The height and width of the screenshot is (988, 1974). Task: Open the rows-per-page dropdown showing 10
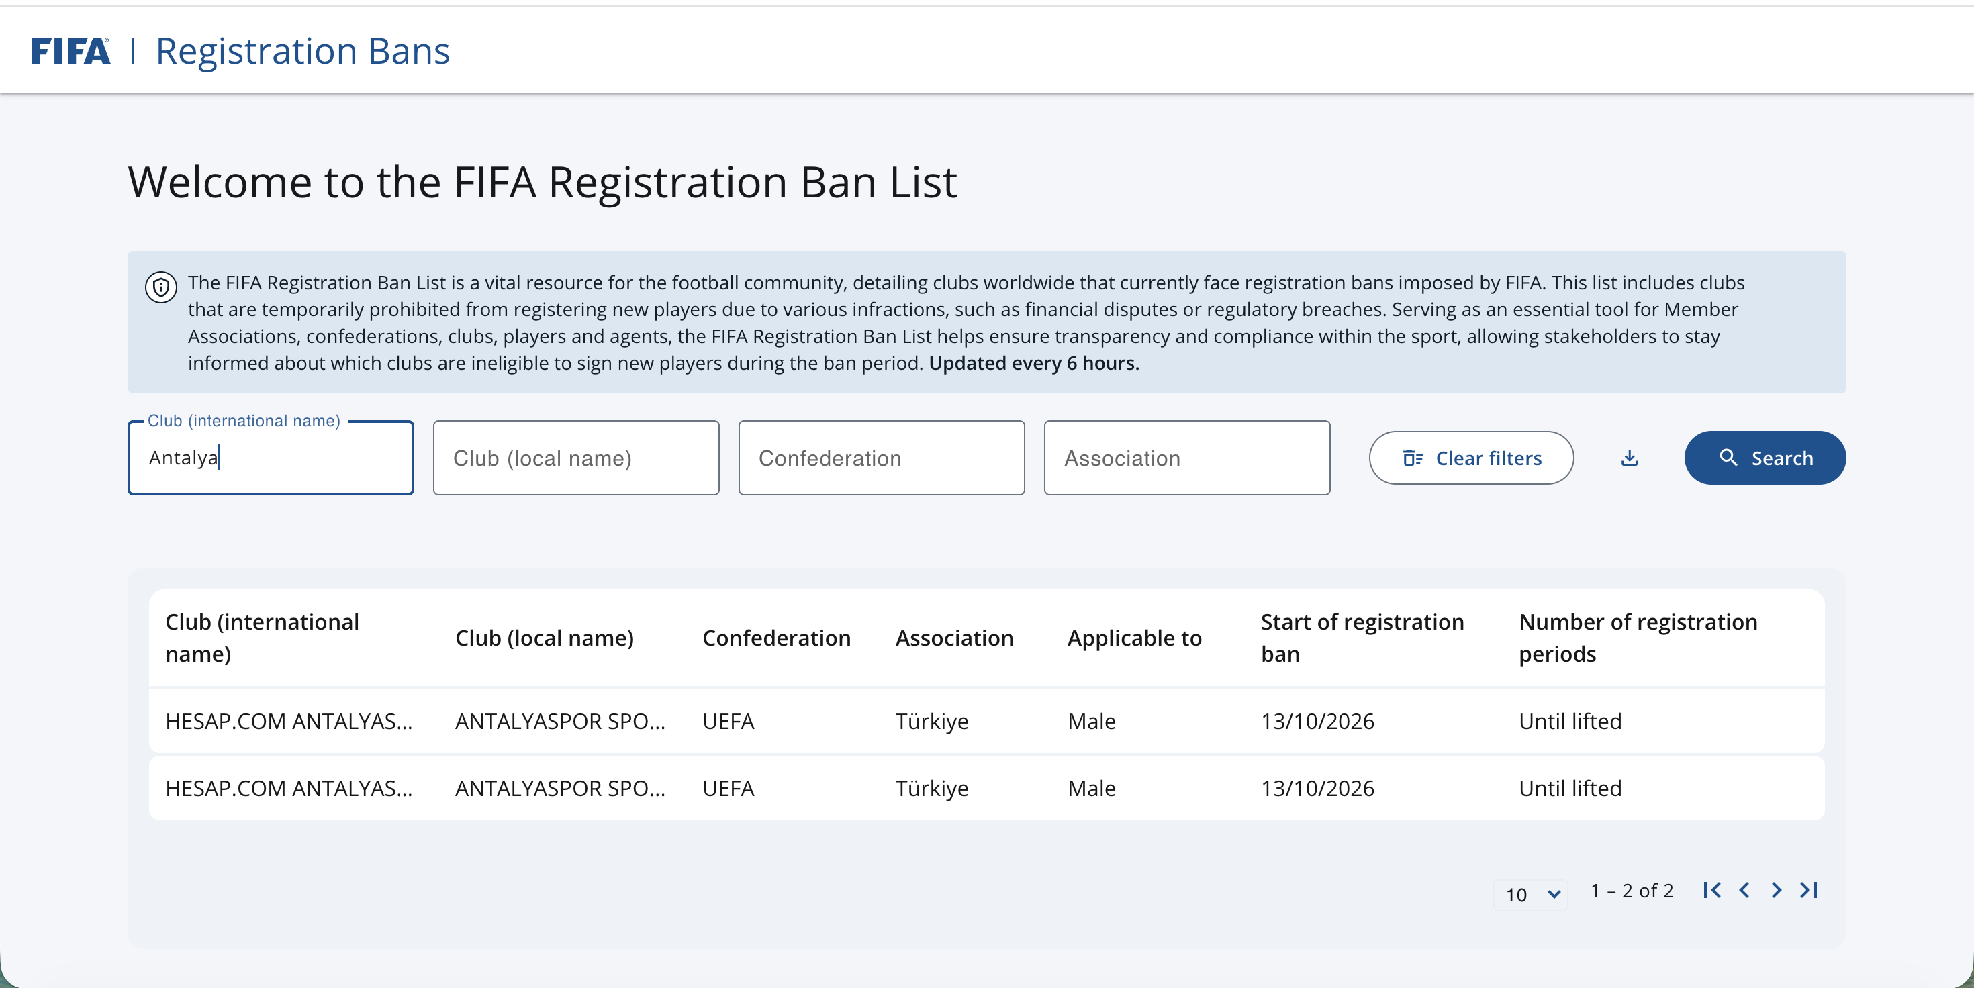(x=1531, y=894)
